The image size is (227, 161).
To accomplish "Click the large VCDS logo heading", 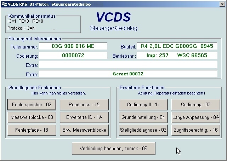I will click(113, 17).
